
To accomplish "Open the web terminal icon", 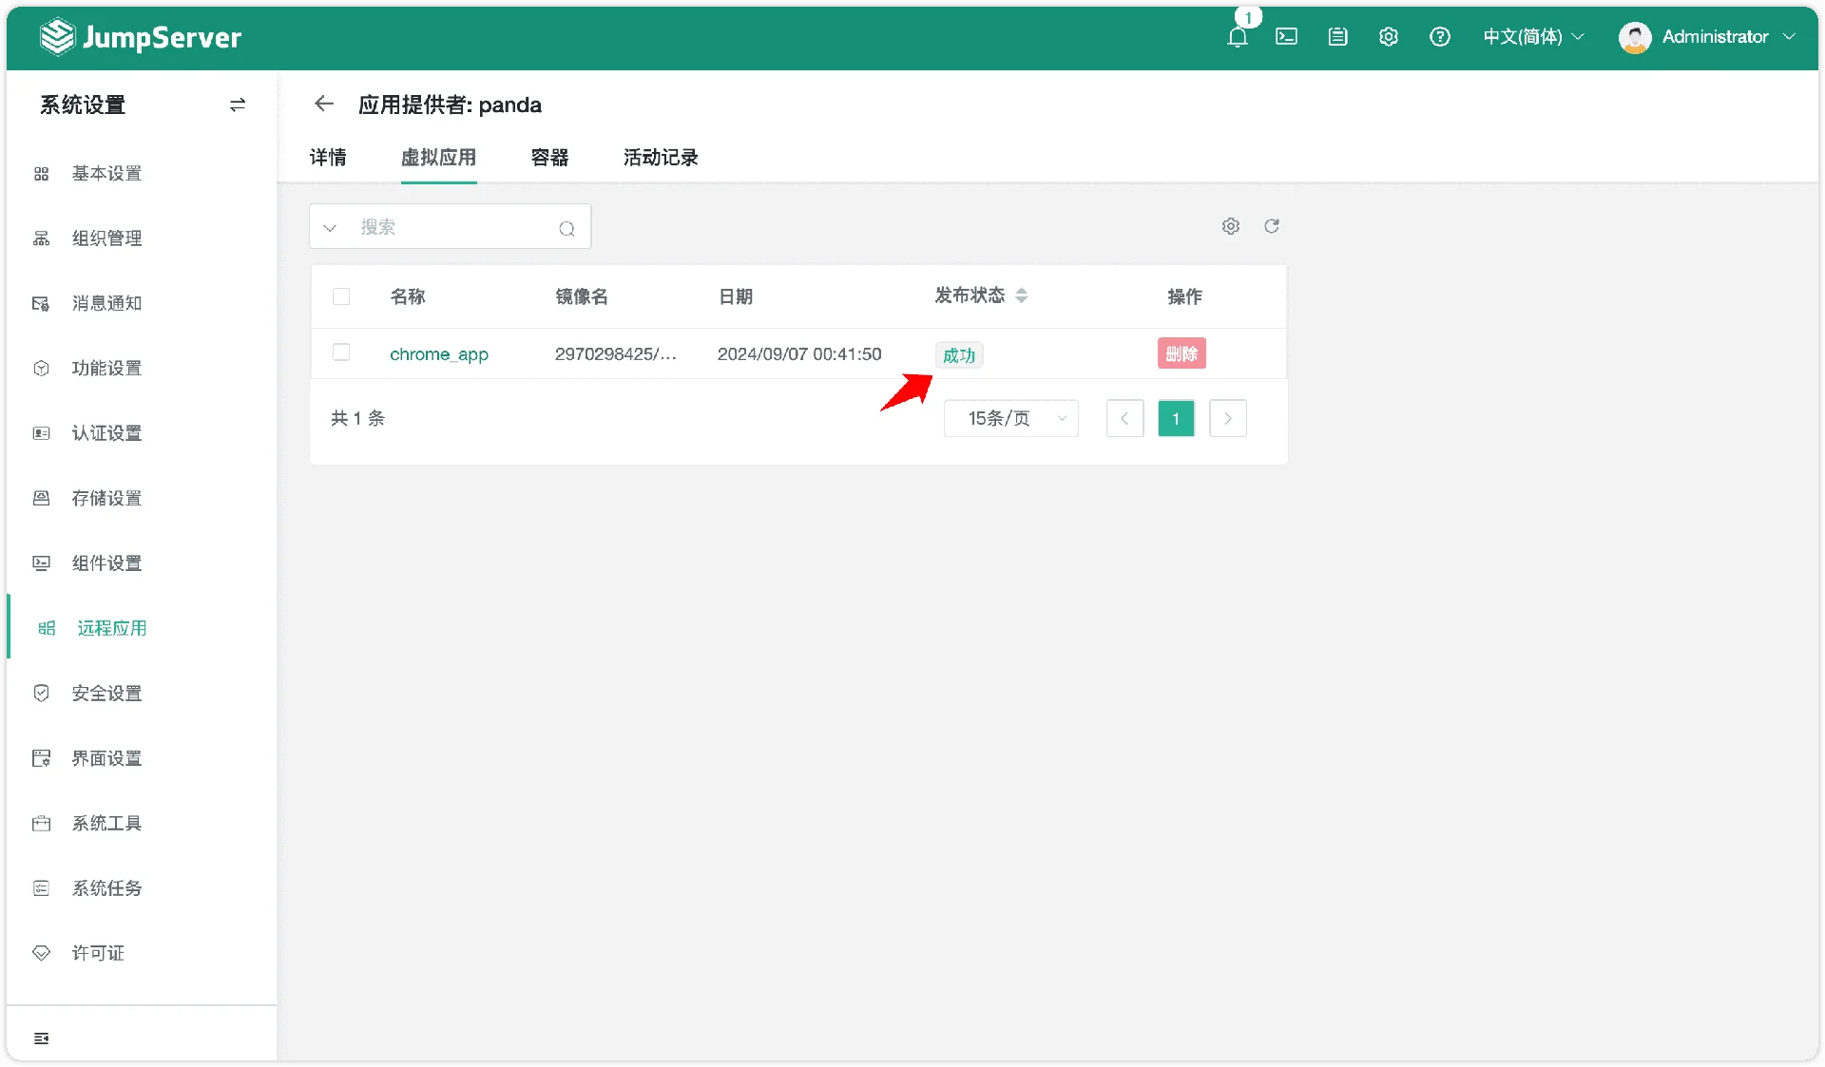I will tap(1286, 37).
